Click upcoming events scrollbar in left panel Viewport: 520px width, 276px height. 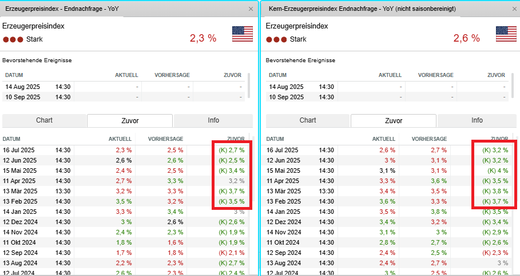[249, 86]
